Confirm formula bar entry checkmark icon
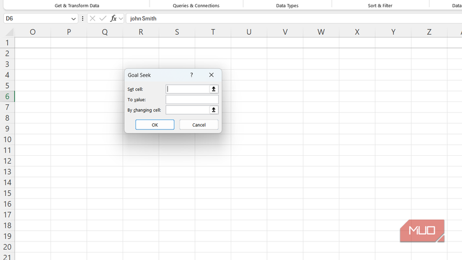This screenshot has width=462, height=260. coord(103,18)
